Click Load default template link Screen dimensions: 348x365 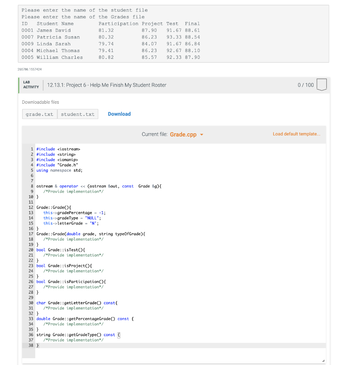pyautogui.click(x=296, y=134)
